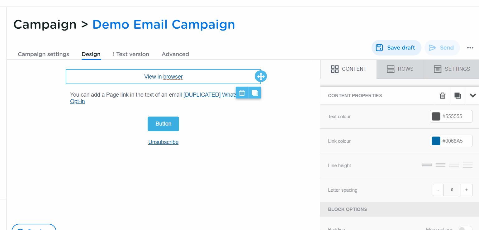
Task: Go to Campaign settings tab
Action: [43, 54]
